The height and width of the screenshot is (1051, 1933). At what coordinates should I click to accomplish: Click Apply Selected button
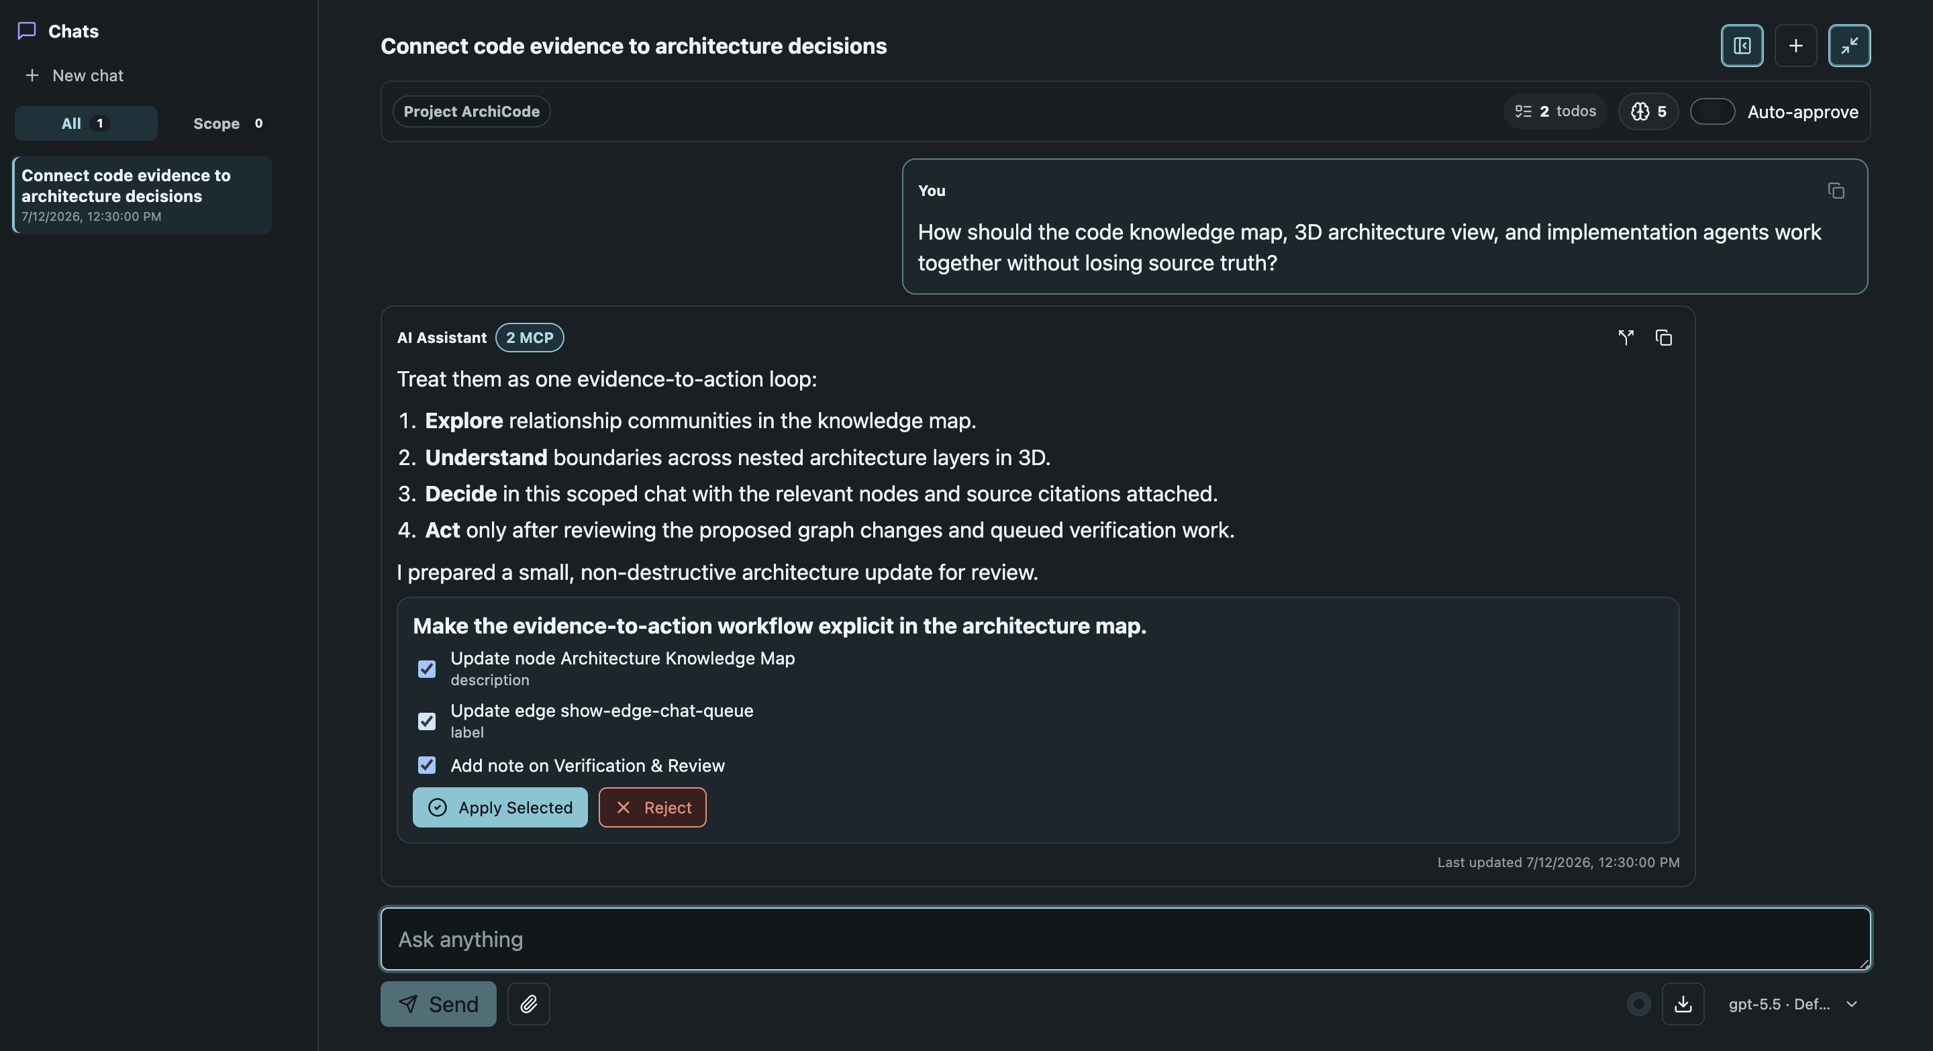500,807
